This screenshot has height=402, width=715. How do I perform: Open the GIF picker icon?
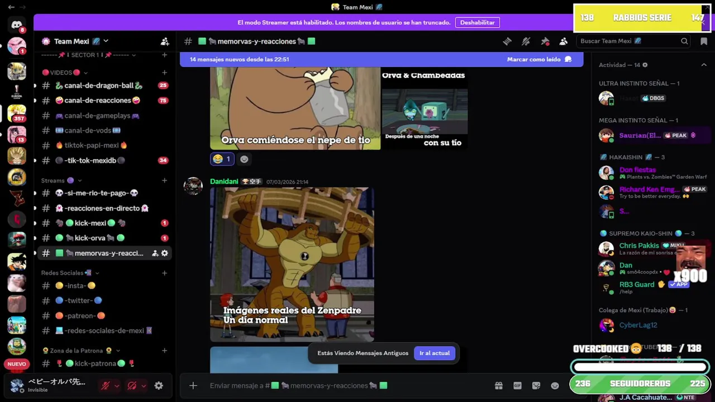(x=517, y=385)
